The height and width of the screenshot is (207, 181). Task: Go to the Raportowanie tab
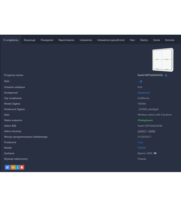(66, 40)
